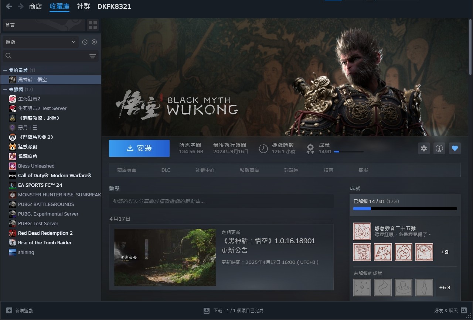The width and height of the screenshot is (473, 320).
Task: Click achievement progress bar under 已解鎖
Action: [x=405, y=209]
